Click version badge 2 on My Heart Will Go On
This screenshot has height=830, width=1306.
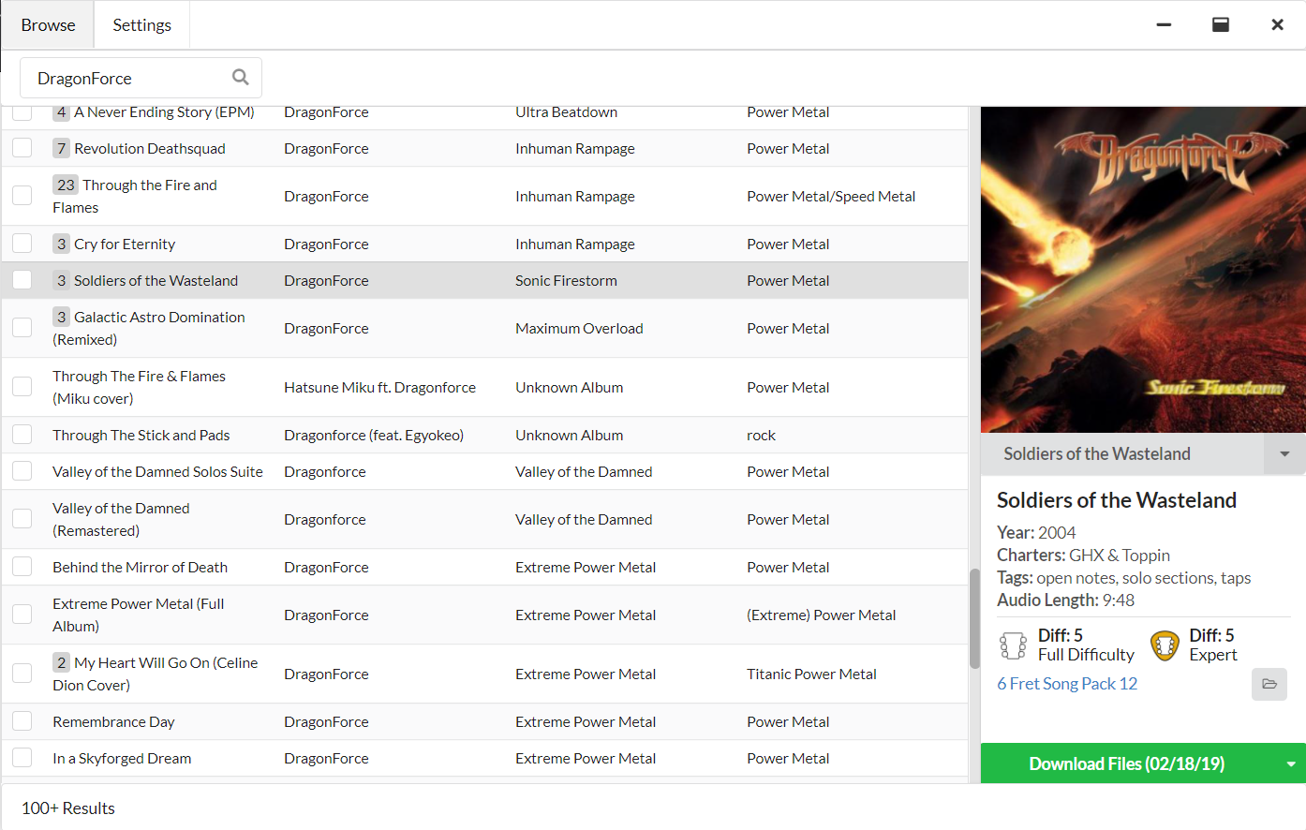tap(61, 663)
